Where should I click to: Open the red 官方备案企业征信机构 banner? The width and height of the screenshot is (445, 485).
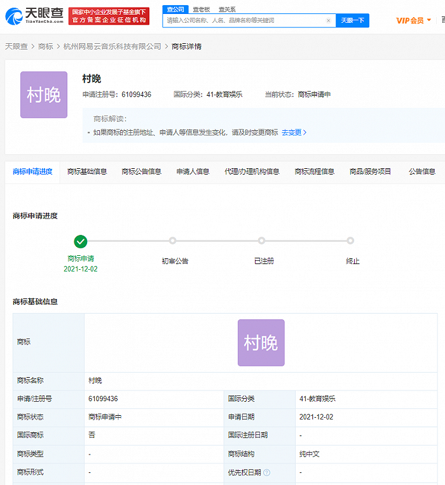coord(109,16)
